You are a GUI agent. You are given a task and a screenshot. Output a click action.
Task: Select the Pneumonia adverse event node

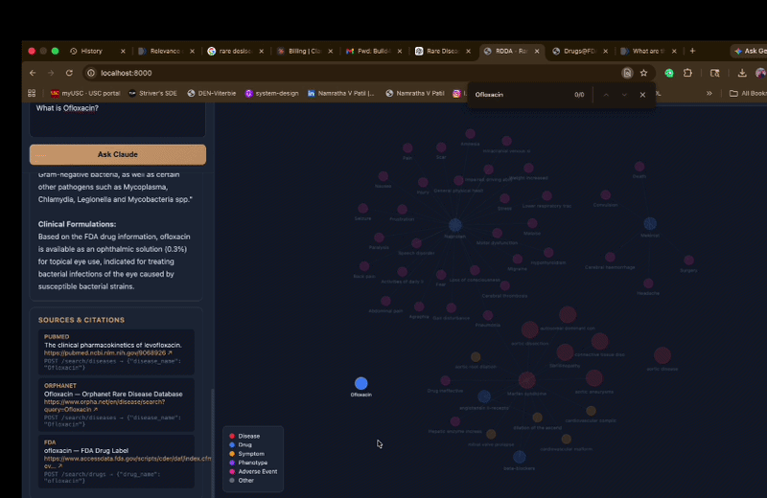click(488, 315)
